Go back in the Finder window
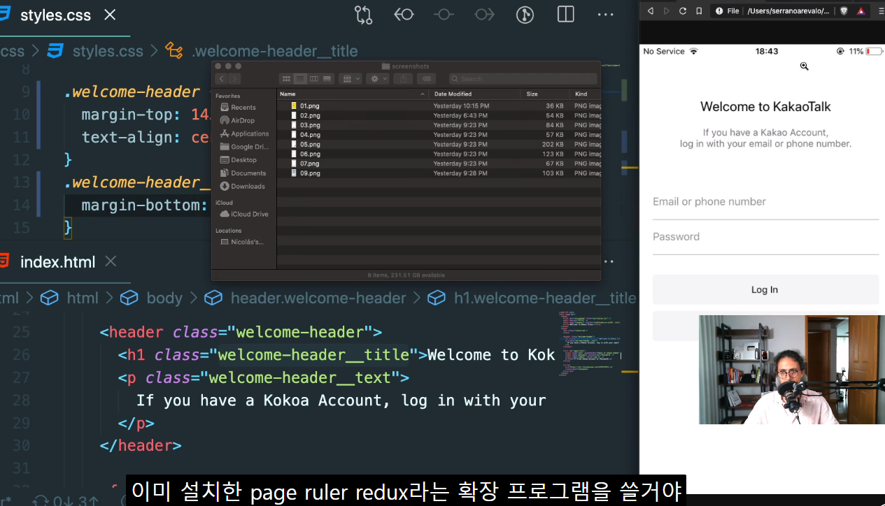This screenshot has height=506, width=885. (221, 79)
